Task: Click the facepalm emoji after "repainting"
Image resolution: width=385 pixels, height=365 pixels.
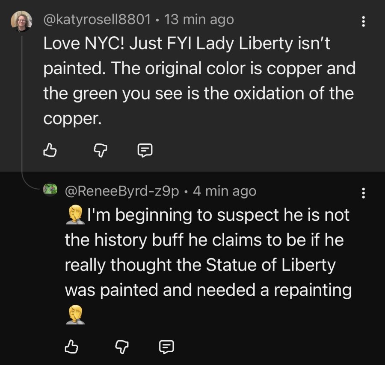Action: pos(76,315)
